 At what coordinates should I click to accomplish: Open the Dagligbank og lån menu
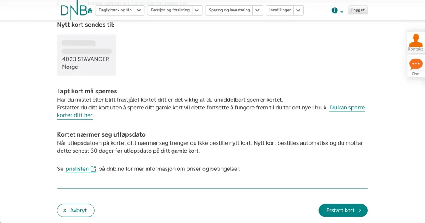115,10
